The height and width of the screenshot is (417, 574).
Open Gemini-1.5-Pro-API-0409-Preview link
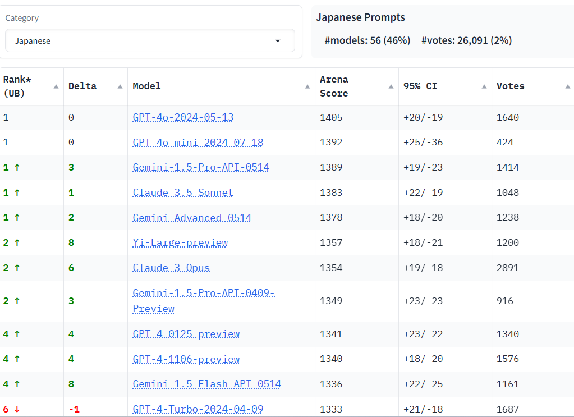[203, 294]
